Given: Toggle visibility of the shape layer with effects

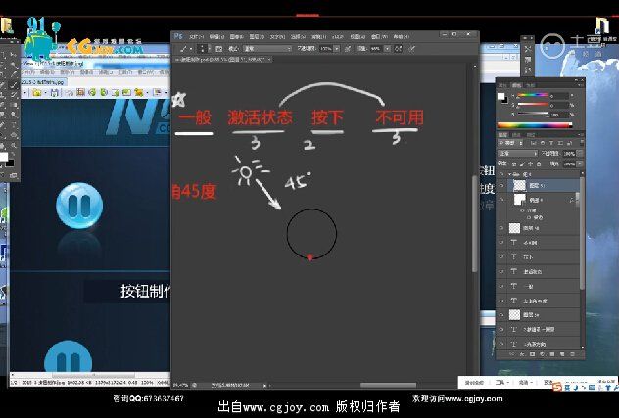Looking at the screenshot, I should pos(501,200).
